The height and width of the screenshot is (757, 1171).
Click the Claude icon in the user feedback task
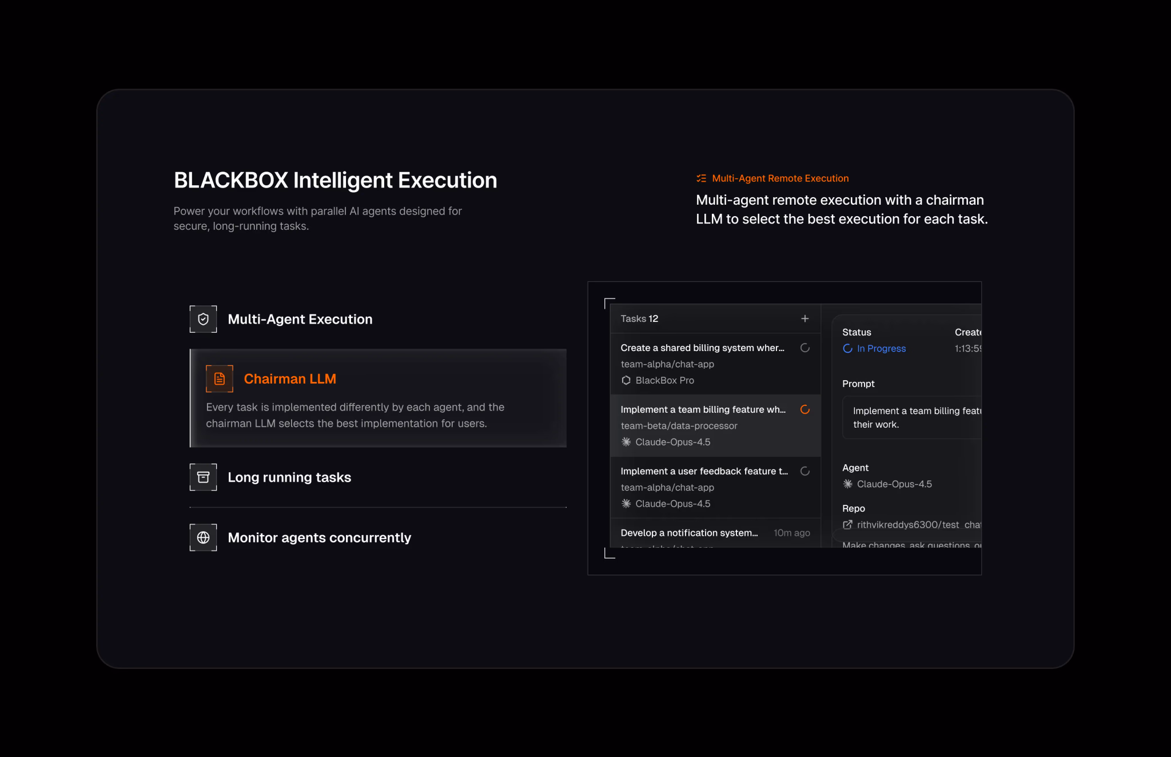tap(626, 504)
